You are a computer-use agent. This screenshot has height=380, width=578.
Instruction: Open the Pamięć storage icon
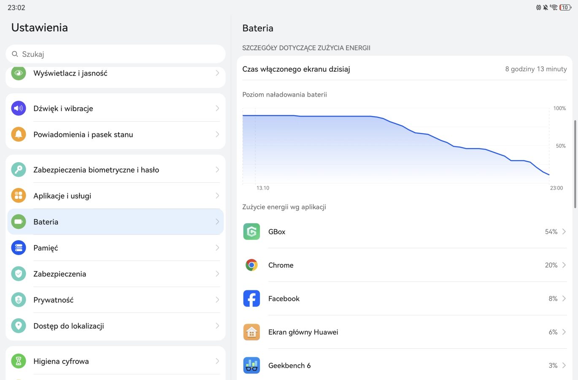pyautogui.click(x=19, y=248)
